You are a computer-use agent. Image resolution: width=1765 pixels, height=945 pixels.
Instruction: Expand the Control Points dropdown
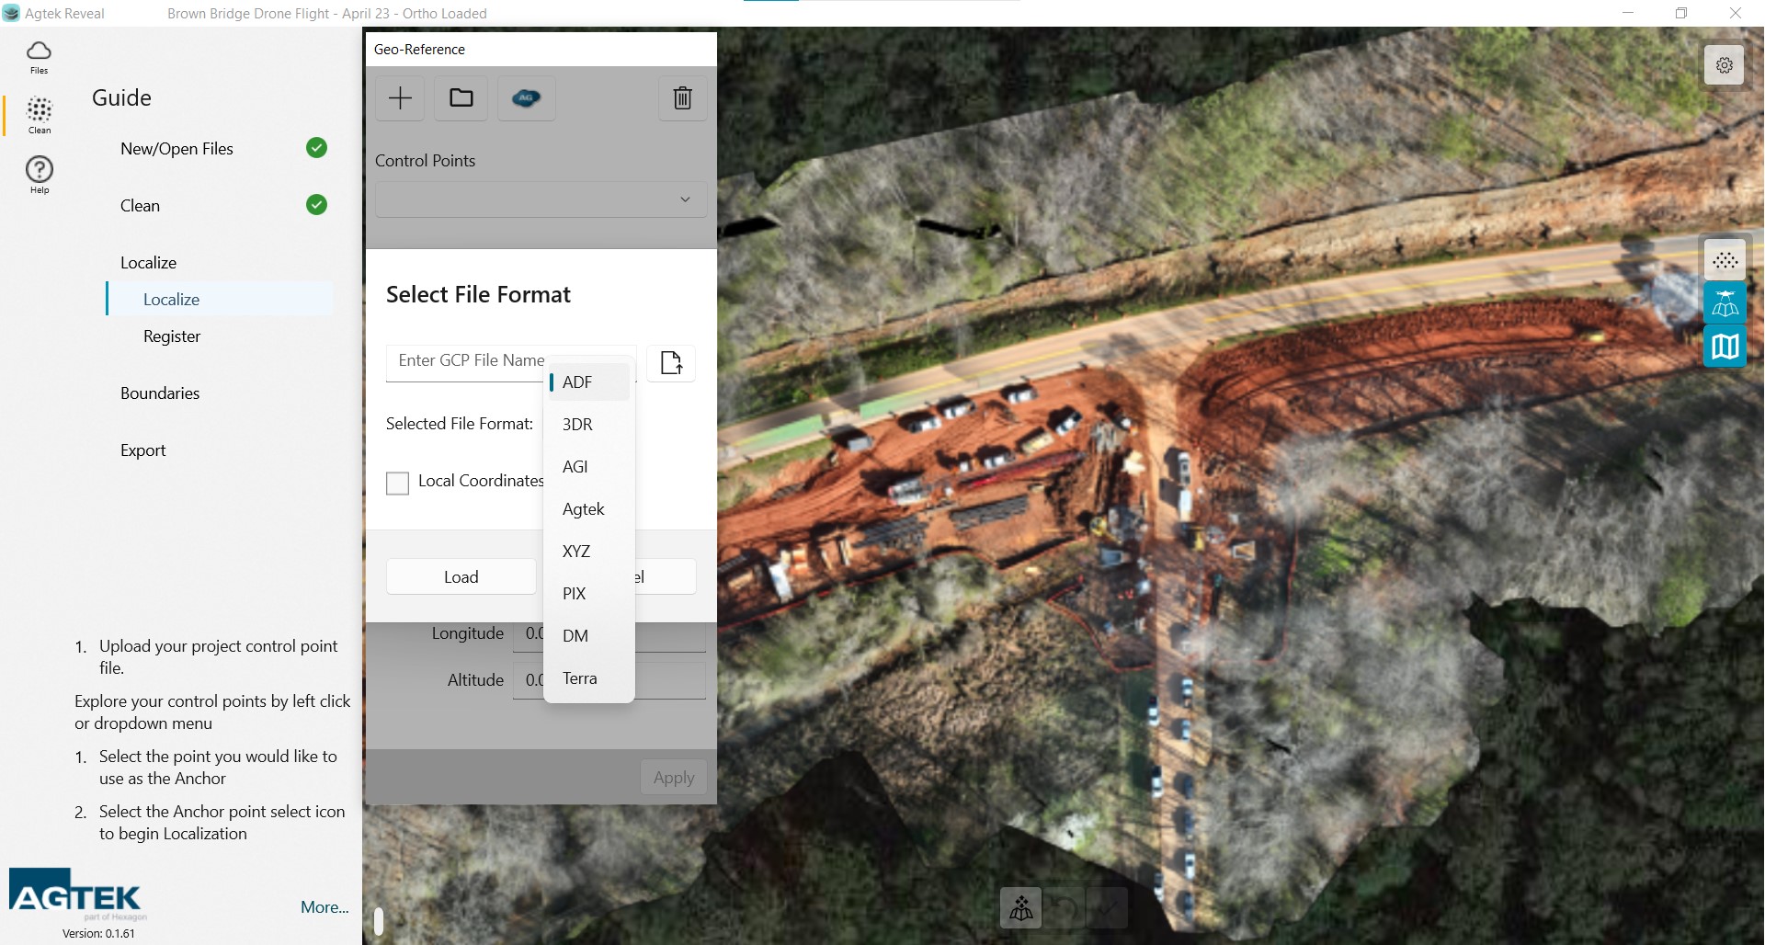point(541,199)
